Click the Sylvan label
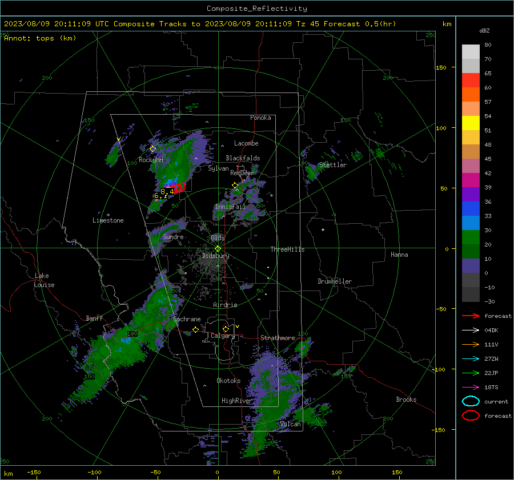The width and height of the screenshot is (514, 480). tap(218, 168)
